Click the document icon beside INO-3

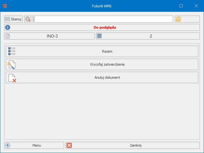[8, 36]
